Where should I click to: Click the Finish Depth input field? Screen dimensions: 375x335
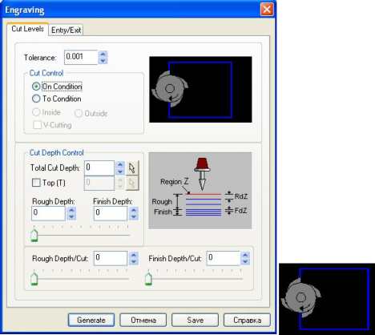111,213
